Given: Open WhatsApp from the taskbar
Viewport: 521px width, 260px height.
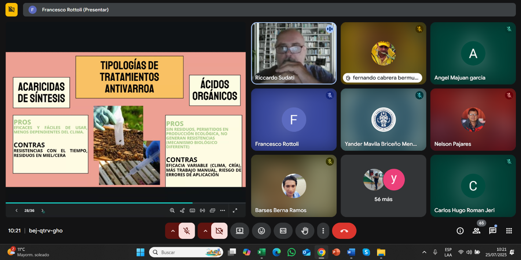Looking at the screenshot, I should point(291,252).
